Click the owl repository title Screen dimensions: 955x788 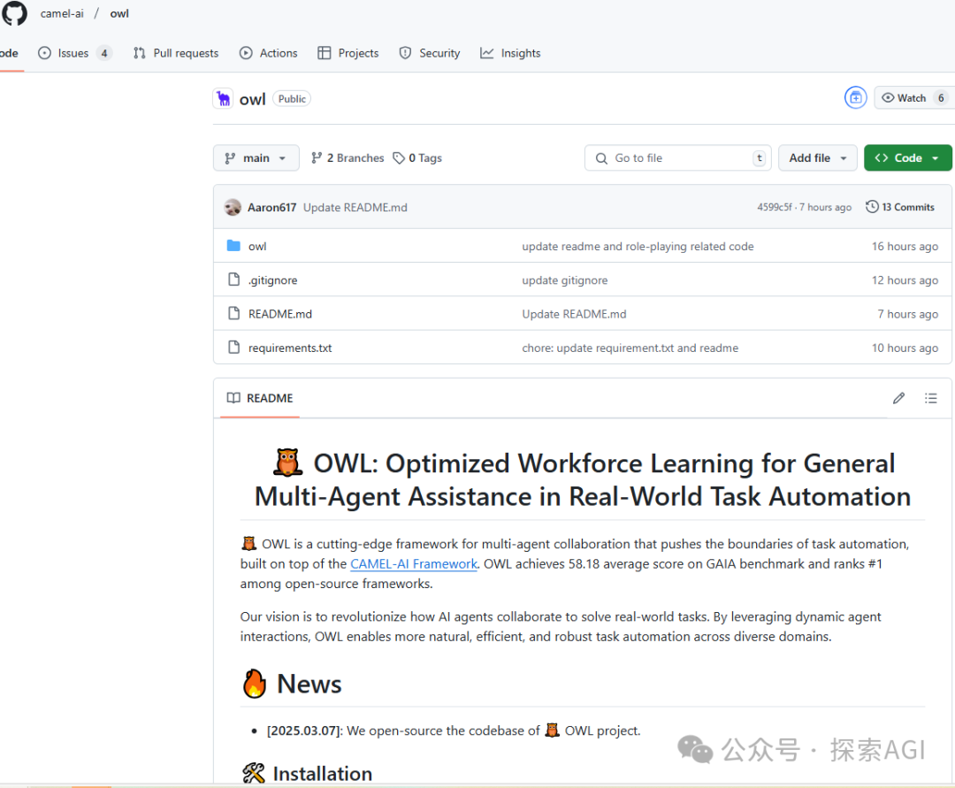[252, 99]
